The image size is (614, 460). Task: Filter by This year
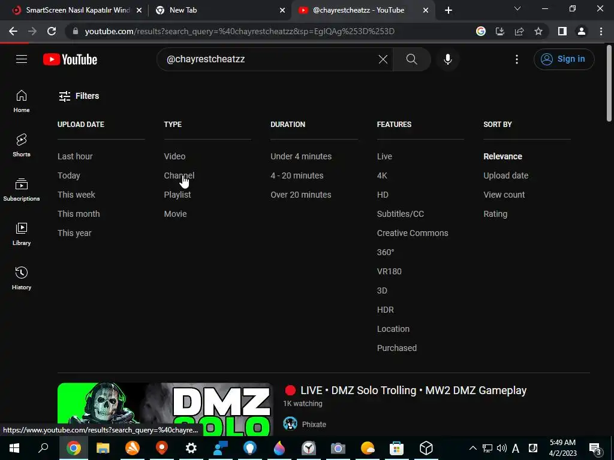point(74,233)
